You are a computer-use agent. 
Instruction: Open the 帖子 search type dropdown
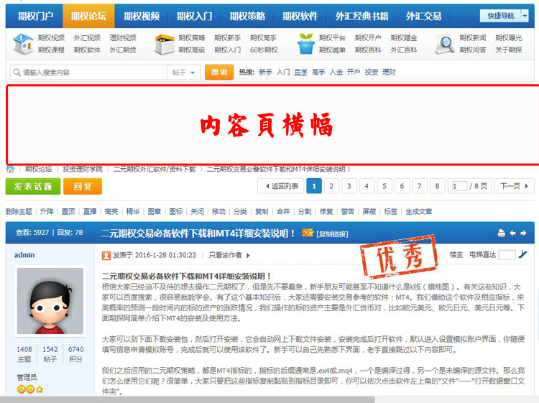pyautogui.click(x=183, y=73)
